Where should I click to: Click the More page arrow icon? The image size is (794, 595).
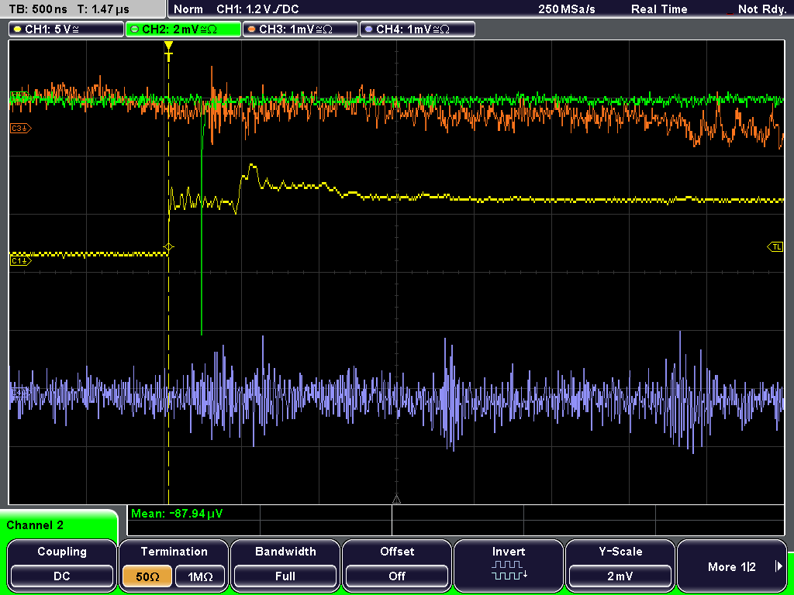coord(778,566)
